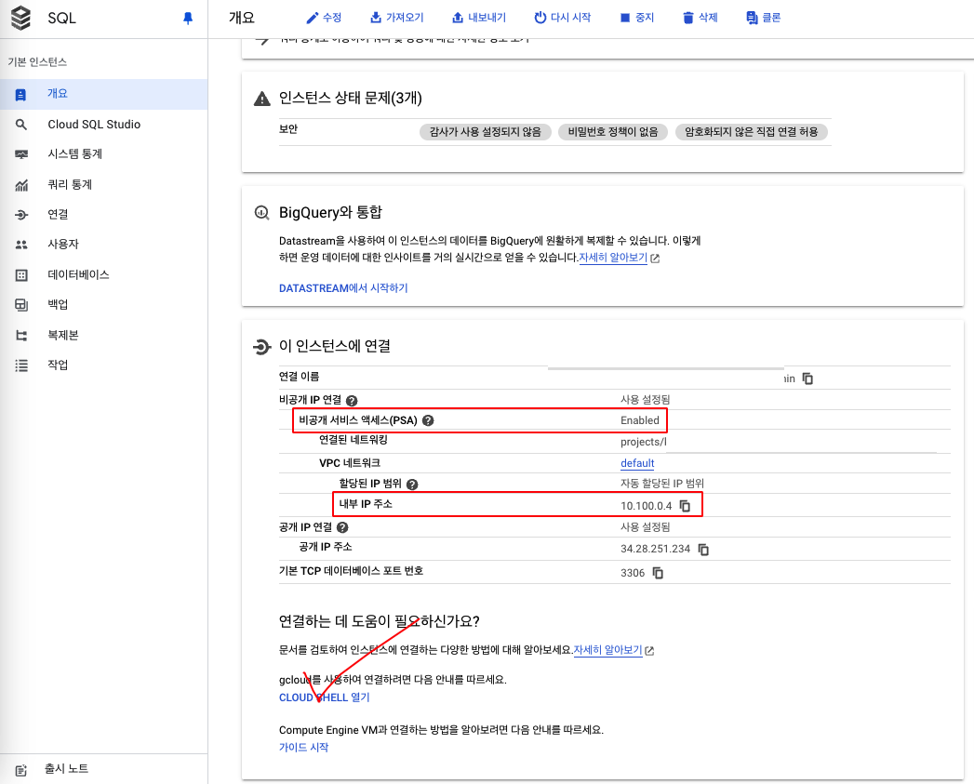The image size is (974, 784).
Task: Open 출시 노트 at sidebar bottom
Action: 104,769
